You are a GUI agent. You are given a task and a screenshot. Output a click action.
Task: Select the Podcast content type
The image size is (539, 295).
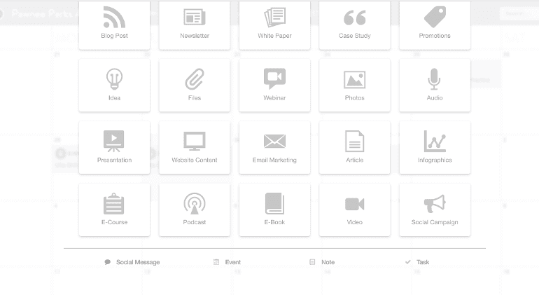pos(195,210)
